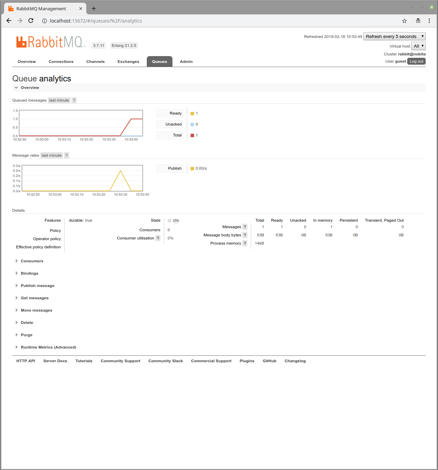Expand the Bindings section

[x=27, y=273]
